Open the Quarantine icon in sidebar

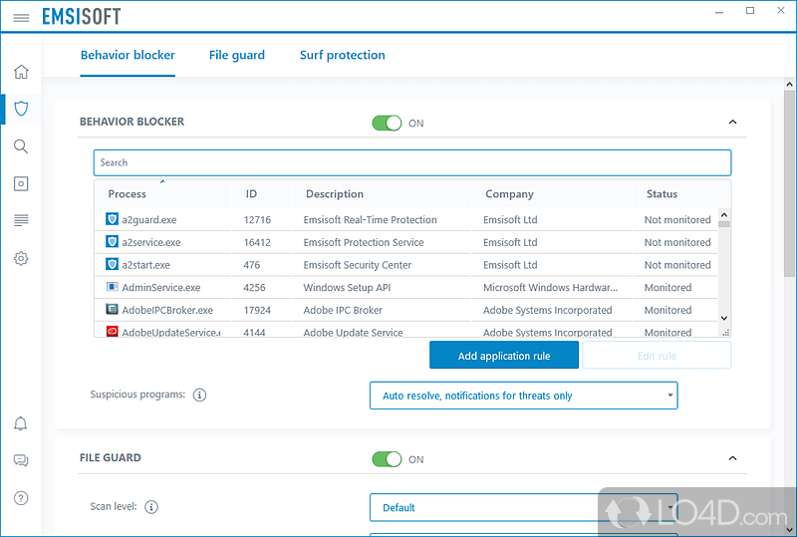(21, 183)
